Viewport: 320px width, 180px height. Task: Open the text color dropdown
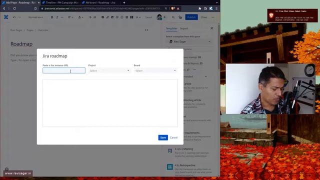(x=81, y=17)
